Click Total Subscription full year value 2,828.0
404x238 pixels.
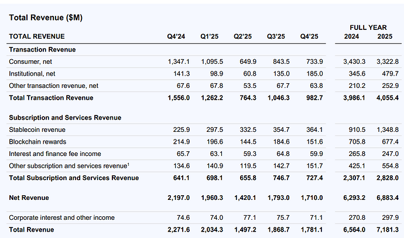click(388, 178)
